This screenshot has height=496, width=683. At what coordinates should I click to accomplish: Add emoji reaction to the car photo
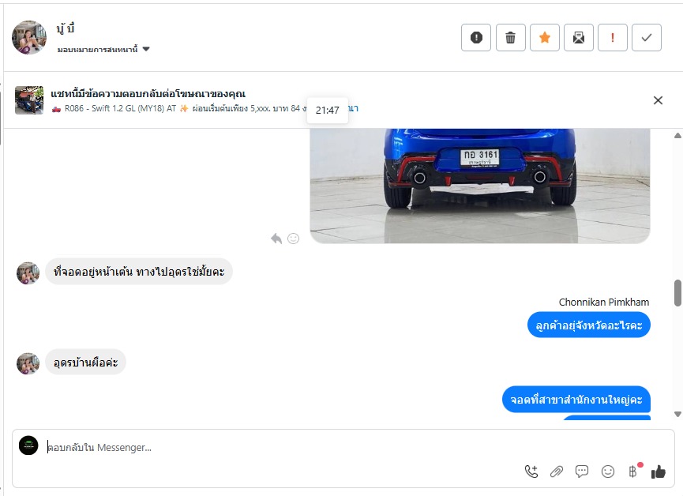[x=293, y=239]
